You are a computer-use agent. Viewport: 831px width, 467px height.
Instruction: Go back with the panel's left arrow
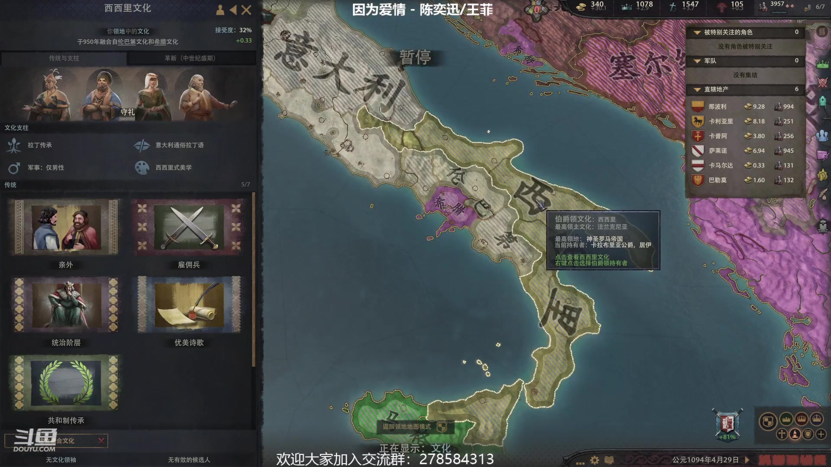(234, 10)
